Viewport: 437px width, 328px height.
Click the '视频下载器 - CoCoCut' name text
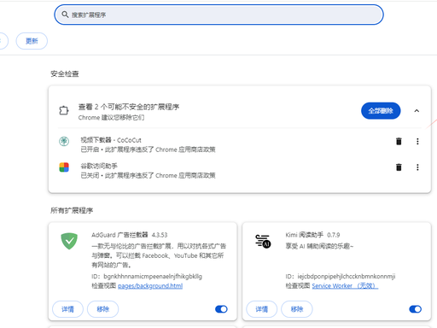point(111,140)
